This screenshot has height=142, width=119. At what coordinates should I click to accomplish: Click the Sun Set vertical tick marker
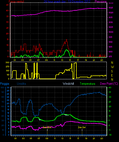coord(82,132)
